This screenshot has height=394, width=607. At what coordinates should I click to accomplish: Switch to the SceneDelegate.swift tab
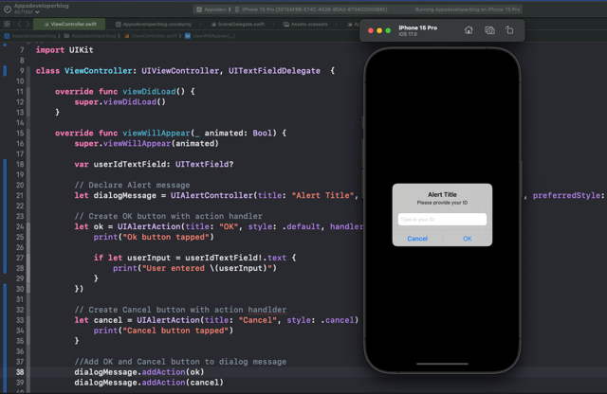tap(238, 24)
